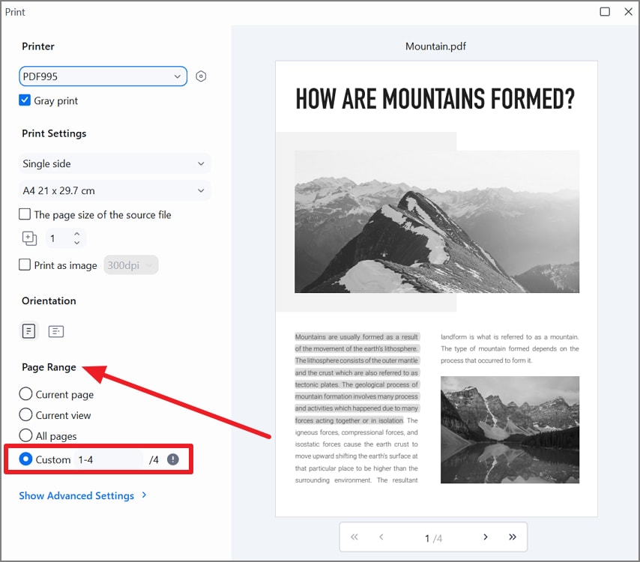The width and height of the screenshot is (640, 562).
Task: Click the copies icon beside the count
Action: point(29,238)
